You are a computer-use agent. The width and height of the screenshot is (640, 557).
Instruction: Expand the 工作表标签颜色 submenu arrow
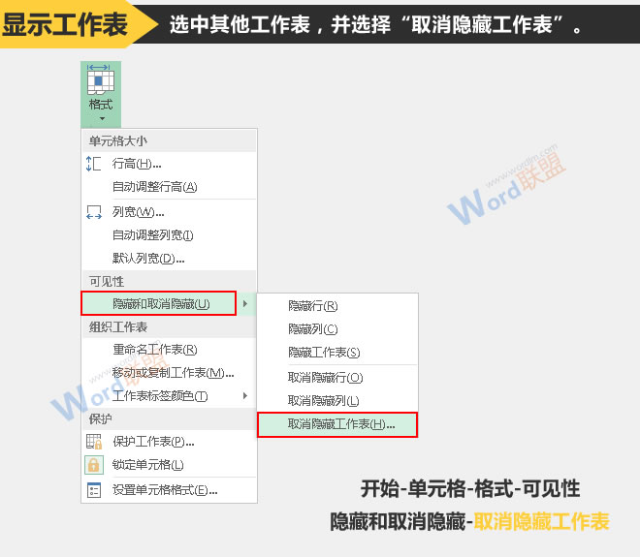point(245,395)
